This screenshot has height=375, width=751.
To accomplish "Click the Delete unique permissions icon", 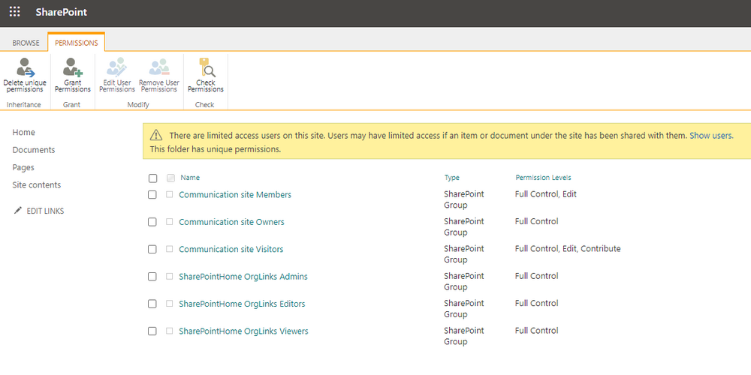I will (25, 67).
